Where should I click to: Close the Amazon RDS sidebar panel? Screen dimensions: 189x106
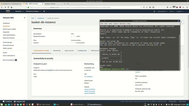point(25,18)
